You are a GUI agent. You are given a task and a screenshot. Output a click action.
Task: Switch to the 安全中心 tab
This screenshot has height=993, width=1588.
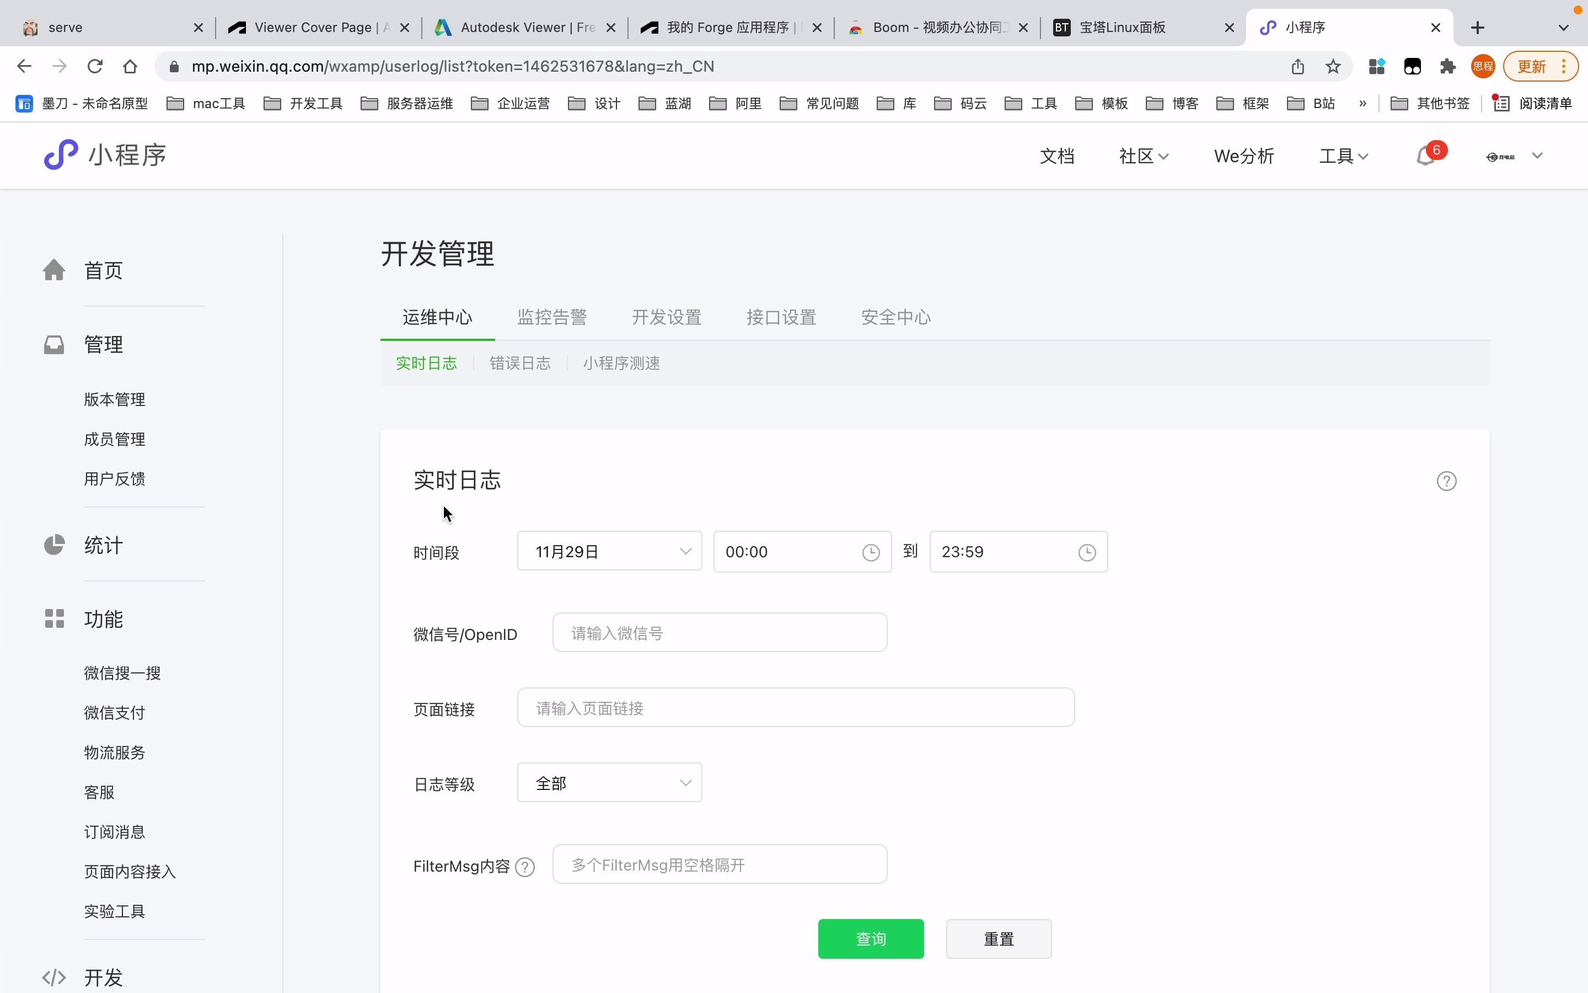tap(895, 318)
